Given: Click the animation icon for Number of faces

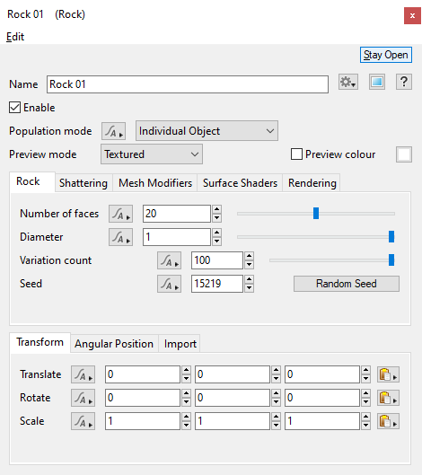Looking at the screenshot, I should (121, 214).
